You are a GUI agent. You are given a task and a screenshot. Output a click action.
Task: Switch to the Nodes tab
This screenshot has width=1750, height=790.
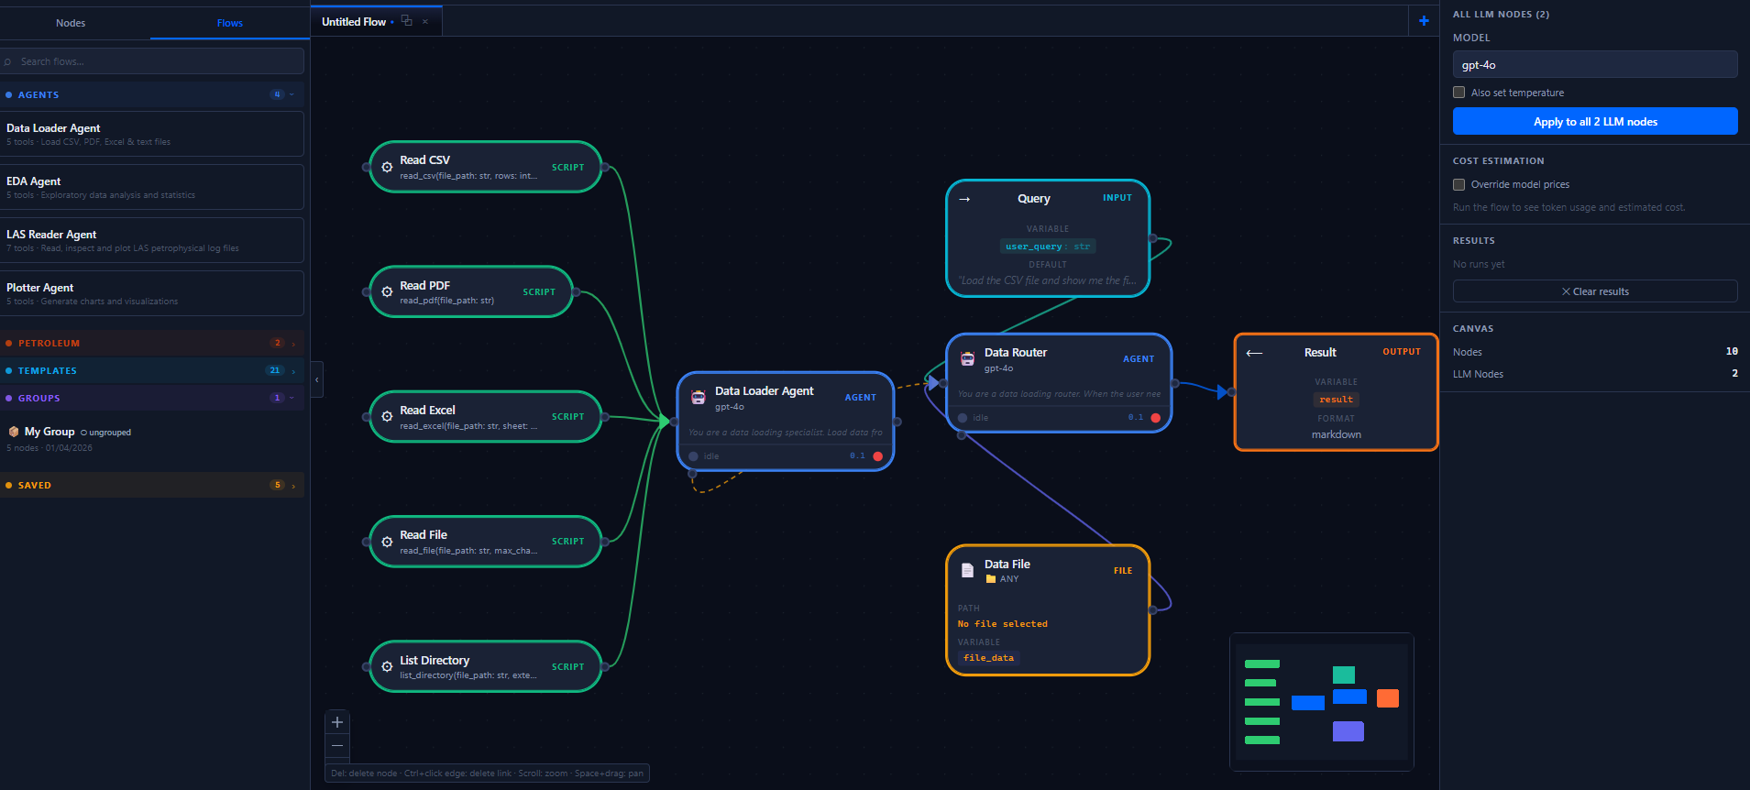coord(71,23)
